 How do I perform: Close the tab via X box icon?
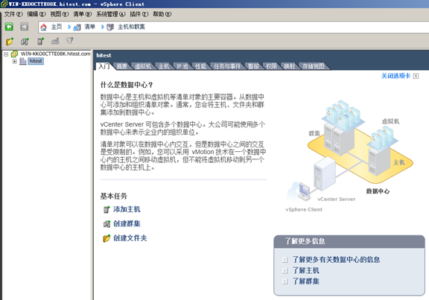[416, 76]
